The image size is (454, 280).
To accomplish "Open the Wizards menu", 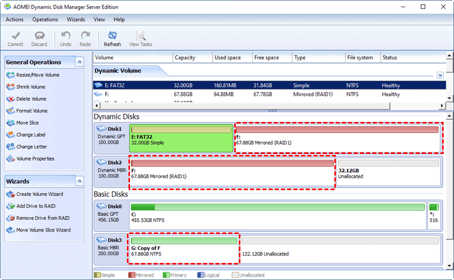I will tap(76, 20).
